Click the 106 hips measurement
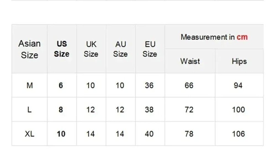The width and height of the screenshot is (276, 150). tap(238, 134)
